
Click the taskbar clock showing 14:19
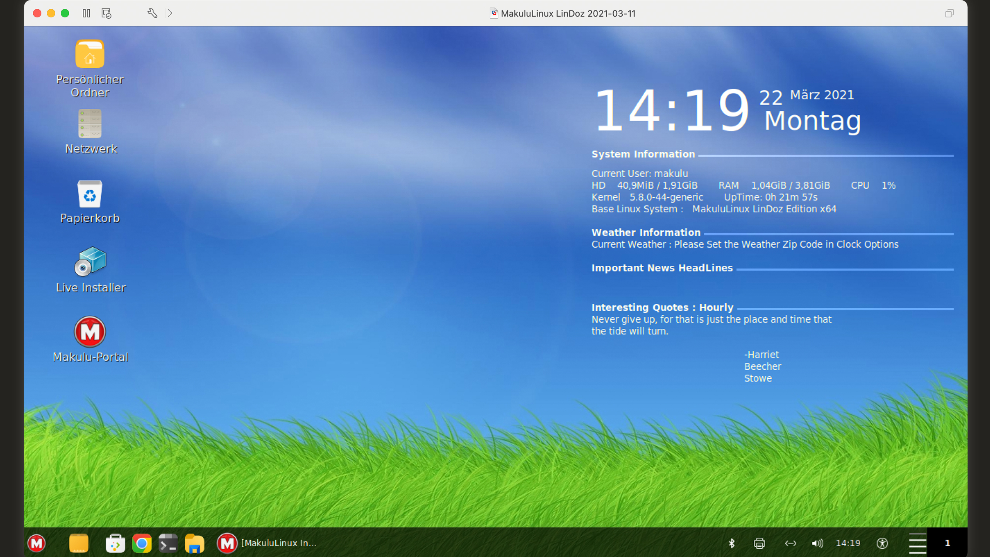coord(848,543)
